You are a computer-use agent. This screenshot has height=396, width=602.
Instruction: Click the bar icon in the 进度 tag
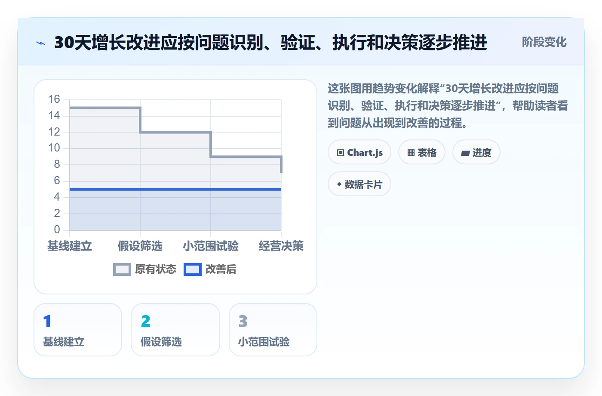pos(465,153)
